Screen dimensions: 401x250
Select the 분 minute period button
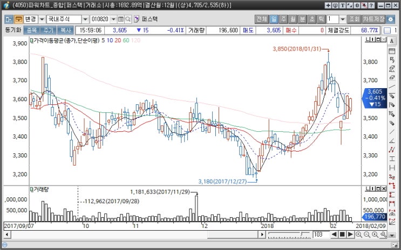pos(302,19)
